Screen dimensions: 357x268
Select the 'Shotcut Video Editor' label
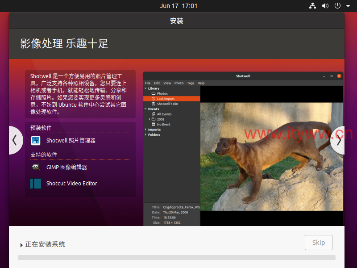click(x=72, y=184)
